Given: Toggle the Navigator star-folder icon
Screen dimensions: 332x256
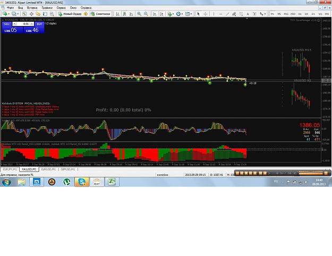Looking at the screenshot, I should [38, 14].
